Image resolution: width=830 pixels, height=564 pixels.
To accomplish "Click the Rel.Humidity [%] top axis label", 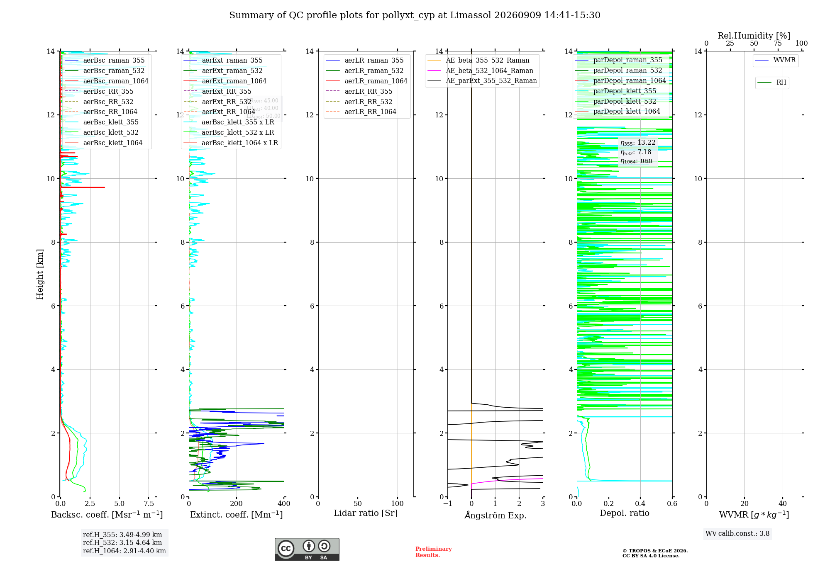I will [754, 36].
